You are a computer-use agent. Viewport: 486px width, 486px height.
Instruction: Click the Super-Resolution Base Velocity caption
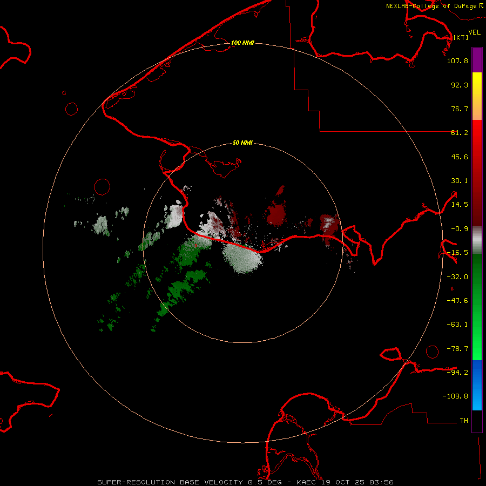pos(245,482)
